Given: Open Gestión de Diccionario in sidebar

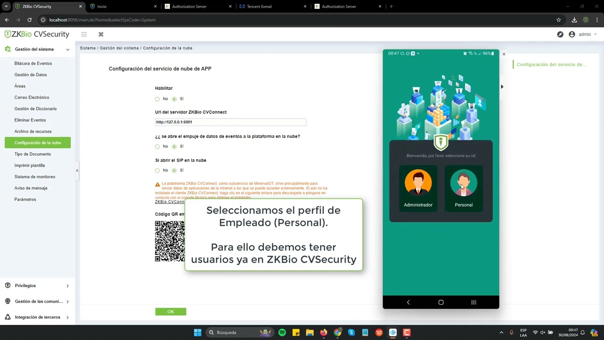Looking at the screenshot, I should [35, 109].
